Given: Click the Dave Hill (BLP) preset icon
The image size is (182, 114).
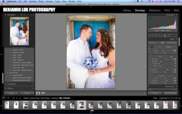Looking at the screenshot, I should 11,75.
